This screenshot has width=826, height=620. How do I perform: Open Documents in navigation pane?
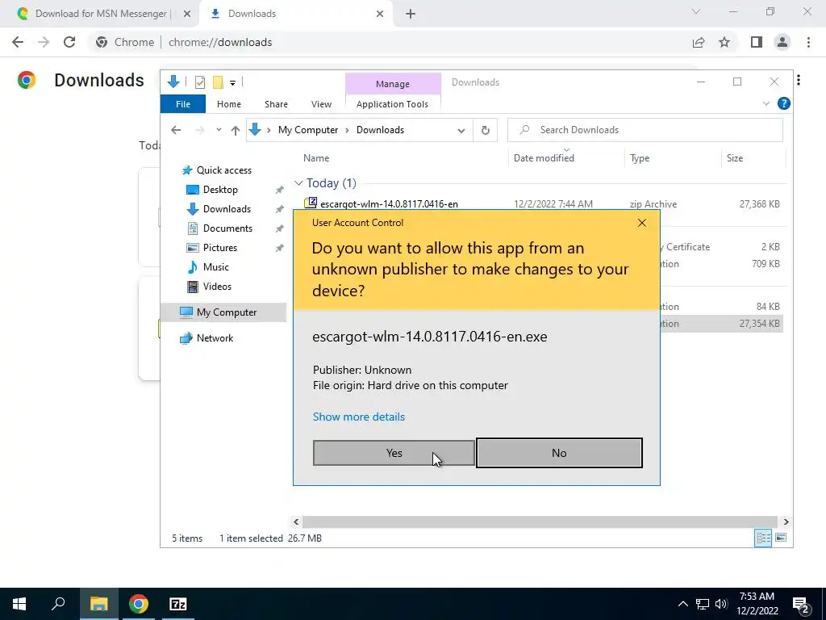coord(227,228)
